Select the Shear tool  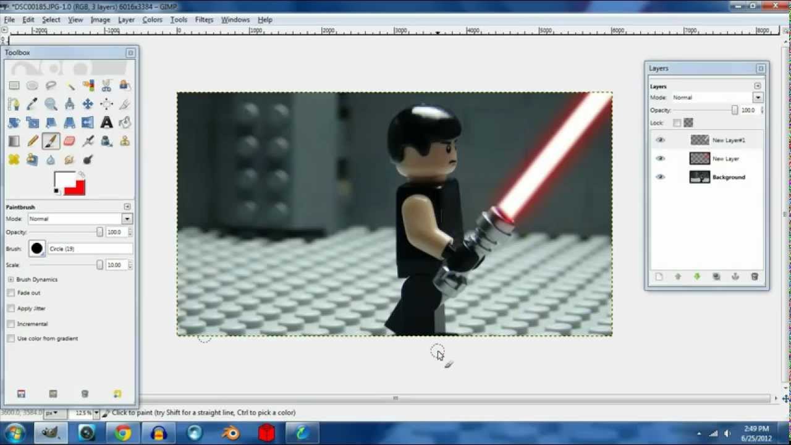51,122
